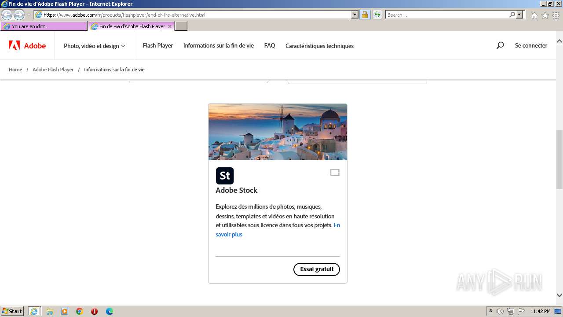Refresh the page using the refresh icon
The image size is (563, 317).
tap(377, 15)
